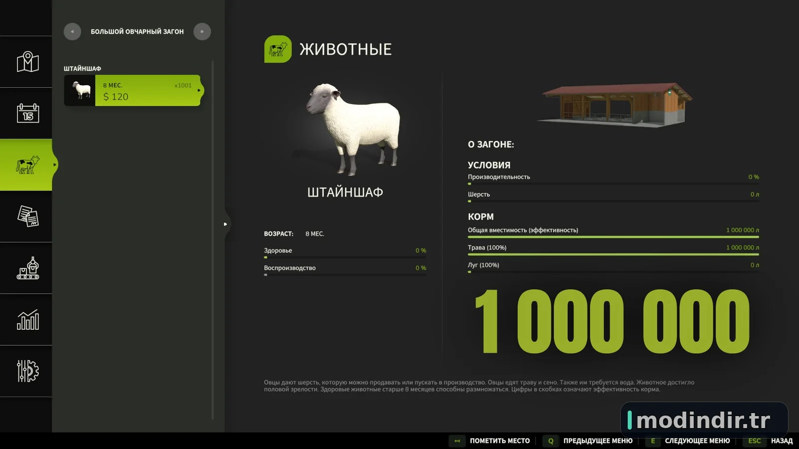Click the ШТАЙНШАФ category label above the list
Image resolution: width=799 pixels, height=449 pixels.
82,68
